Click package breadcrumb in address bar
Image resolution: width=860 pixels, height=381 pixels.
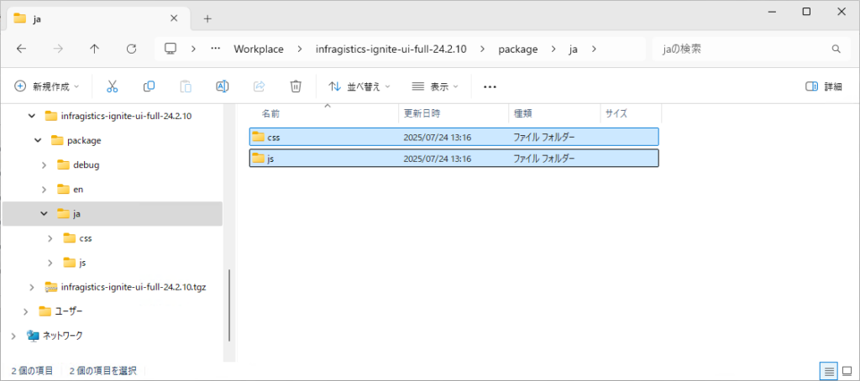point(517,49)
